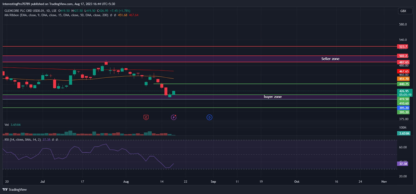416x194 pixels.
Task: Click the 580.0 price scale value
Action: (403, 24)
